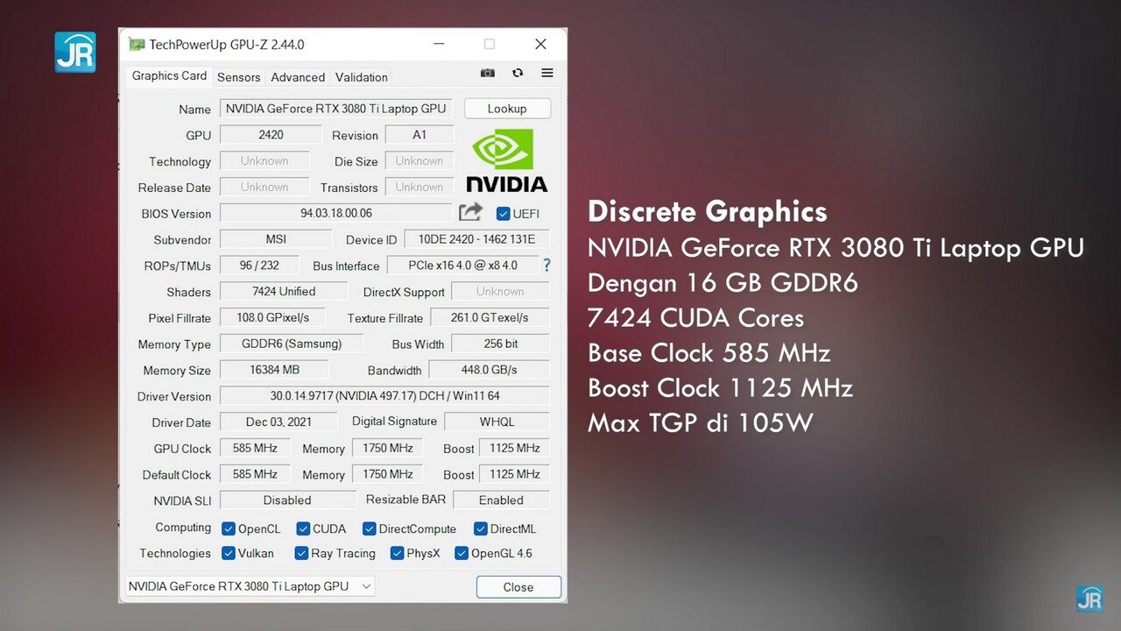This screenshot has height=631, width=1121.
Task: Click the Driver Version field value
Action: coord(384,396)
